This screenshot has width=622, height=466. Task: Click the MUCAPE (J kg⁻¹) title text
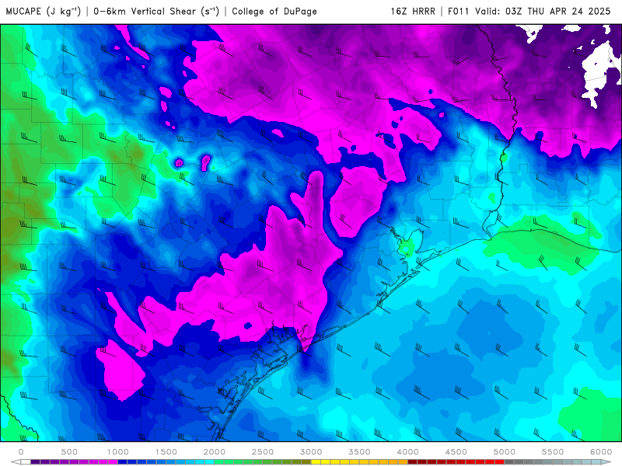pyautogui.click(x=44, y=12)
